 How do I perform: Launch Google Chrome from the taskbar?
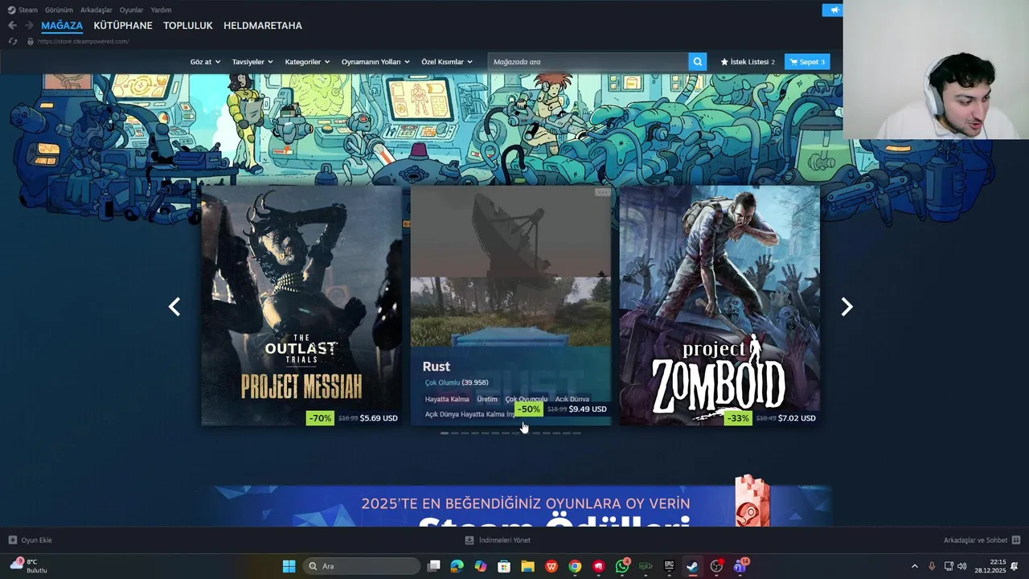[x=575, y=566]
